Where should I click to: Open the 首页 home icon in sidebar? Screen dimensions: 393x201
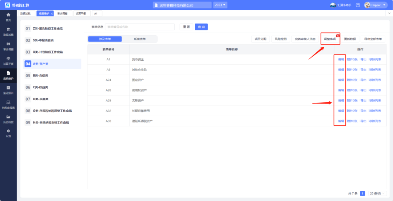(8, 15)
